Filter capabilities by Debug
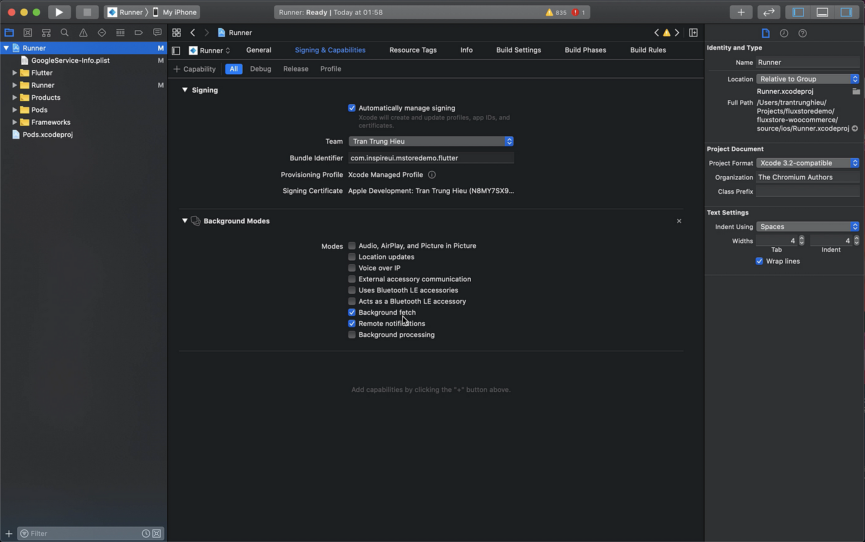This screenshot has width=865, height=542. pos(261,69)
